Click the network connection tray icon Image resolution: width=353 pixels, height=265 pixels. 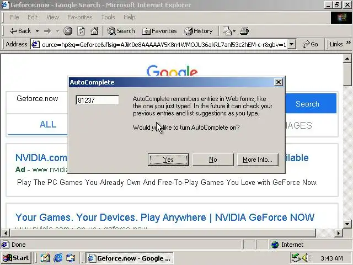(297, 258)
